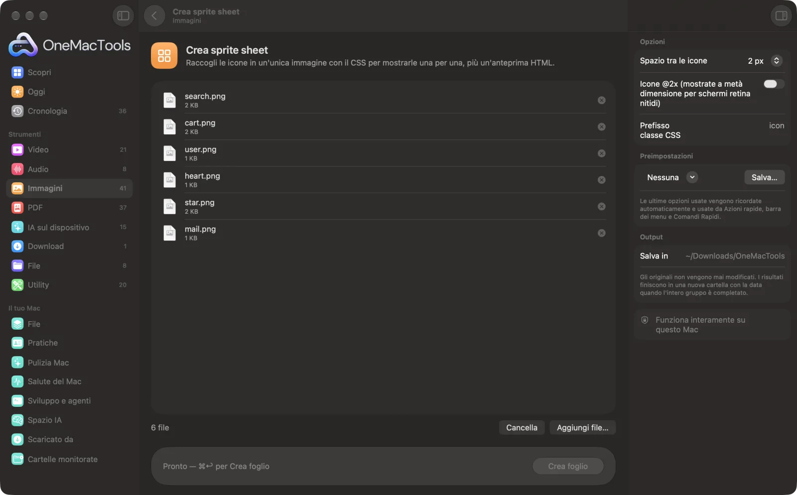This screenshot has width=797, height=495.
Task: Select File under Strumenti
Action: [x=69, y=266]
